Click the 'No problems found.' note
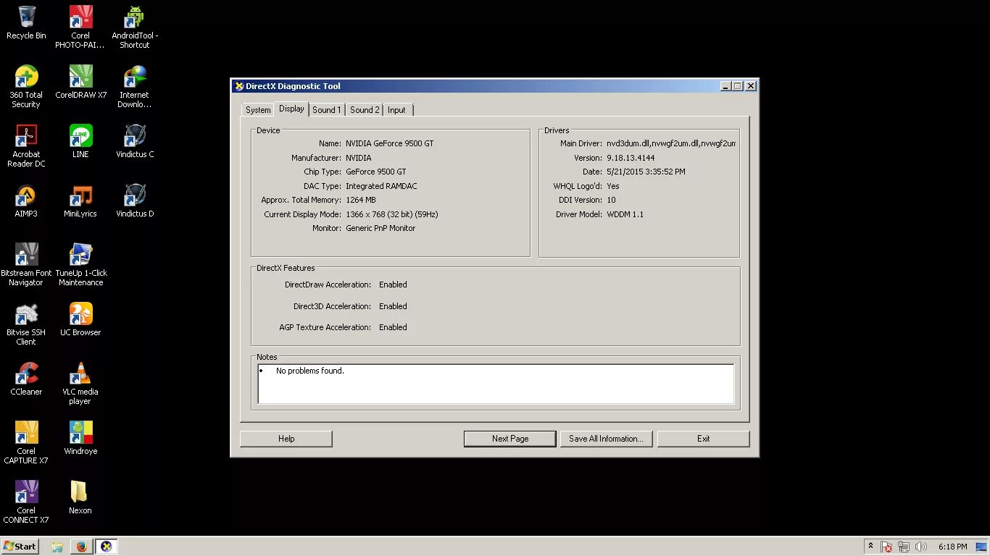Screen dimensions: 990x556 (310, 371)
